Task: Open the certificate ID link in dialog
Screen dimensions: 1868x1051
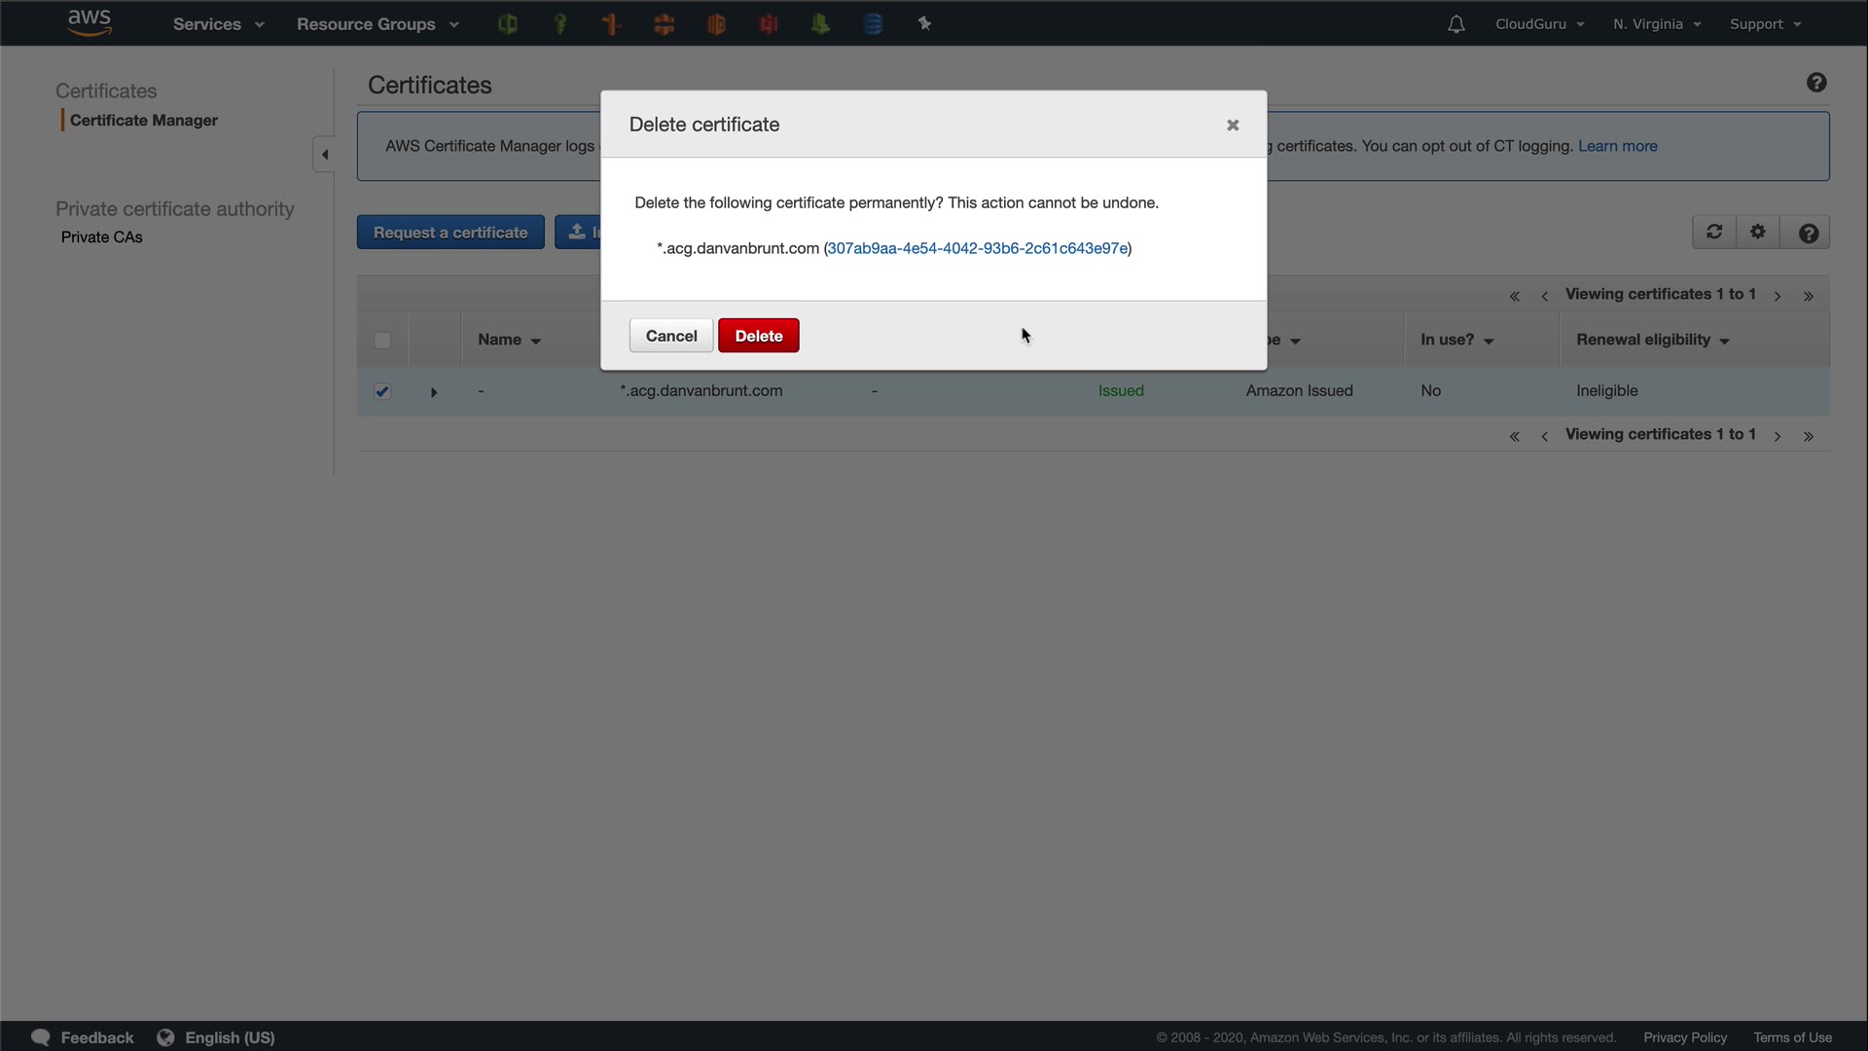Action: click(x=977, y=248)
